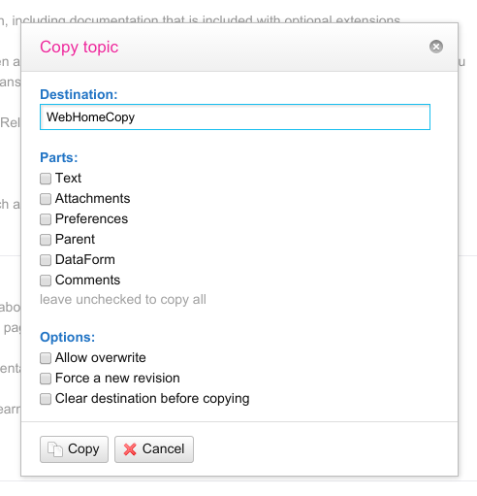Click the Cancel button label

point(163,448)
